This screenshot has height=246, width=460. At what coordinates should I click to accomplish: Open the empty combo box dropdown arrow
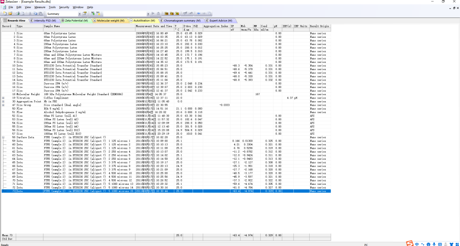pyautogui.click(x=148, y=14)
